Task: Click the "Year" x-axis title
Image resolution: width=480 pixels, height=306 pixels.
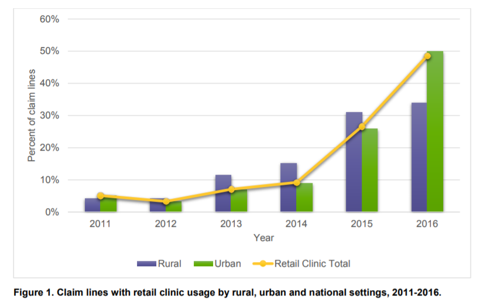Action: coord(263,238)
